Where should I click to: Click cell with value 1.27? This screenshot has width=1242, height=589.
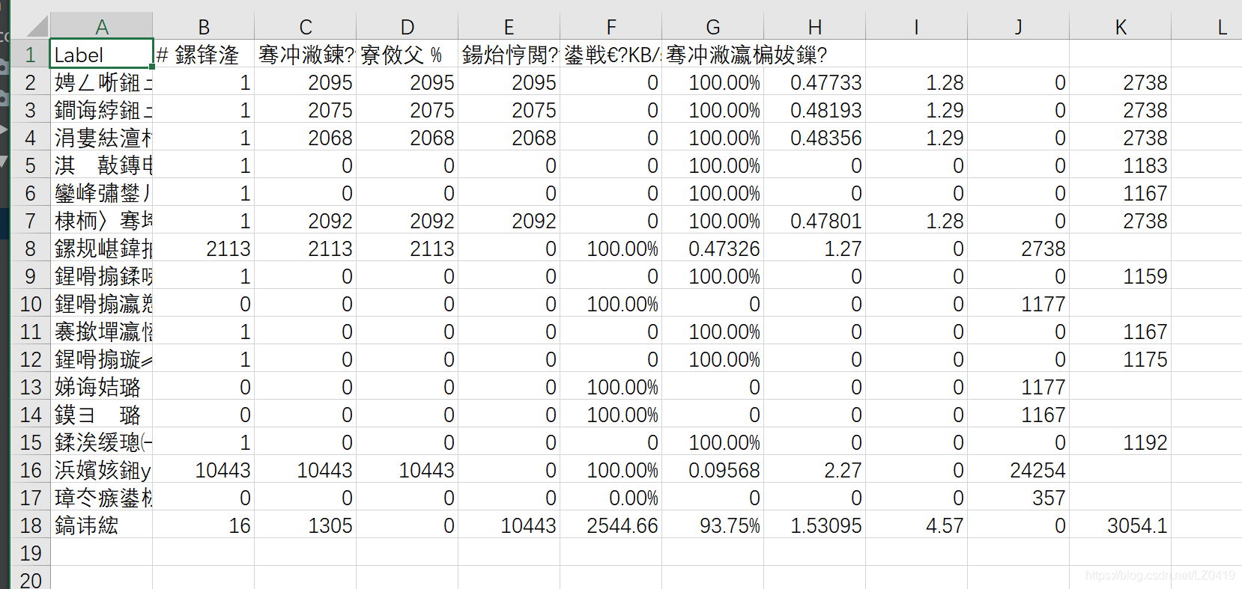click(x=815, y=248)
